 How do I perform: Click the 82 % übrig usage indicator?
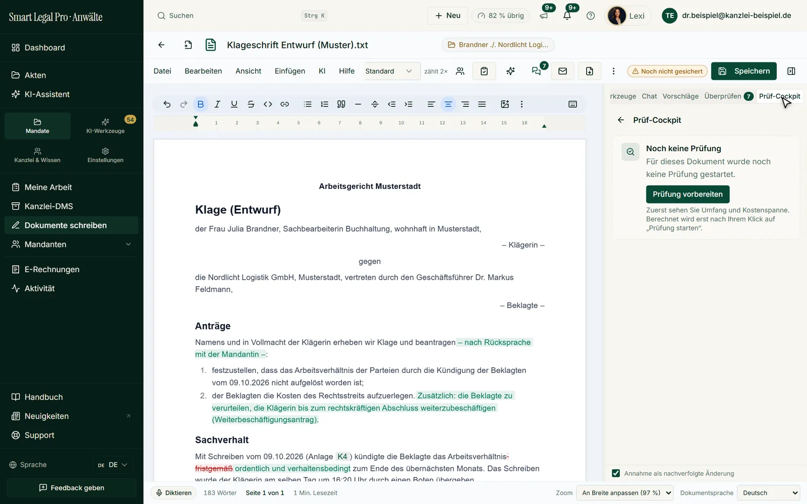(501, 16)
